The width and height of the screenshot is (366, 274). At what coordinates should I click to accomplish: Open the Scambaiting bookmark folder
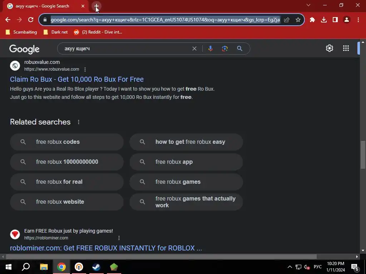[x=21, y=32]
